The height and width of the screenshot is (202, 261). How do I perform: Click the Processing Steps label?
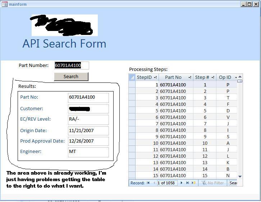148,69
